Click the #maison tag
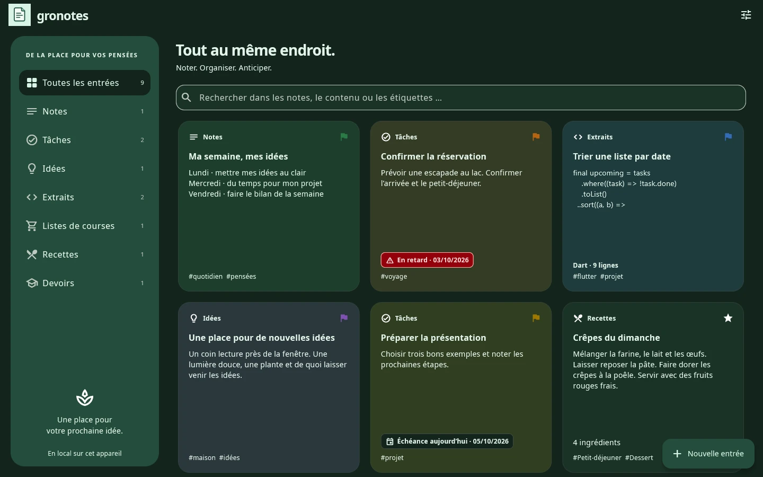Viewport: 763px width, 477px height. 202,457
